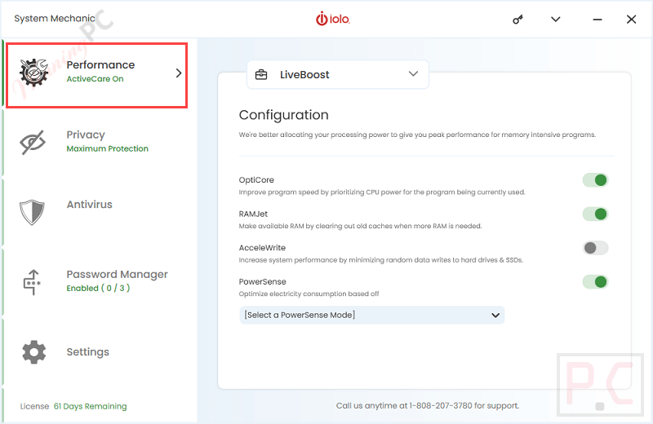Click the PowerSense label
The width and height of the screenshot is (653, 424).
(262, 281)
